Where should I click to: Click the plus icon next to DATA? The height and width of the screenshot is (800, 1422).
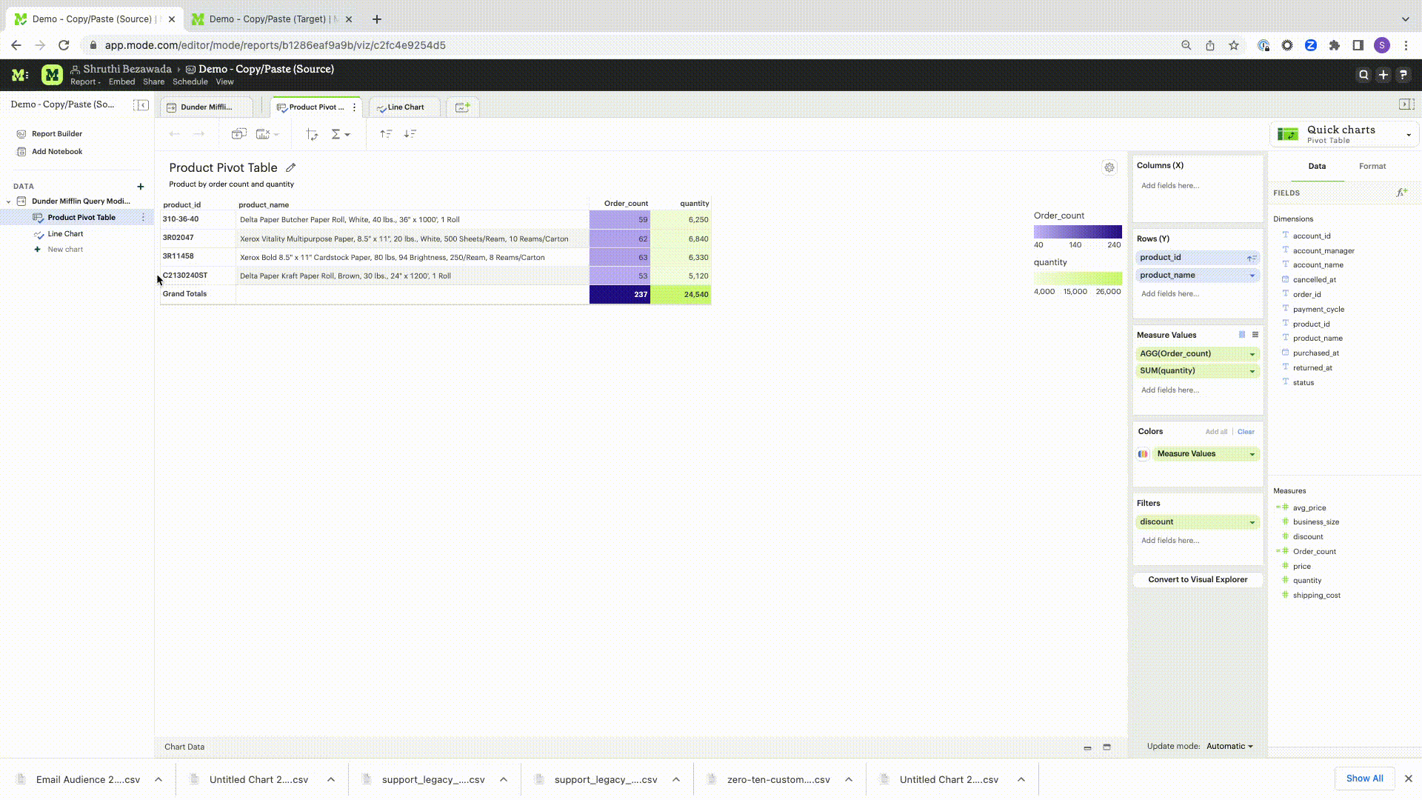click(141, 187)
